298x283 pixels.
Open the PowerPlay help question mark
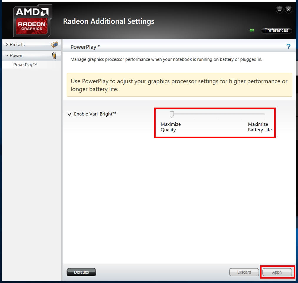click(288, 47)
